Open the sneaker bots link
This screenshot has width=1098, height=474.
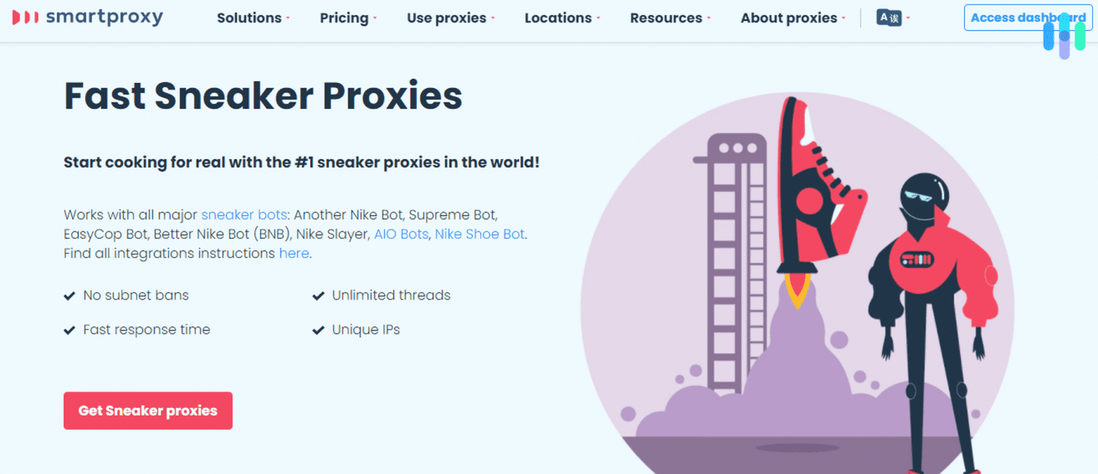[244, 214]
